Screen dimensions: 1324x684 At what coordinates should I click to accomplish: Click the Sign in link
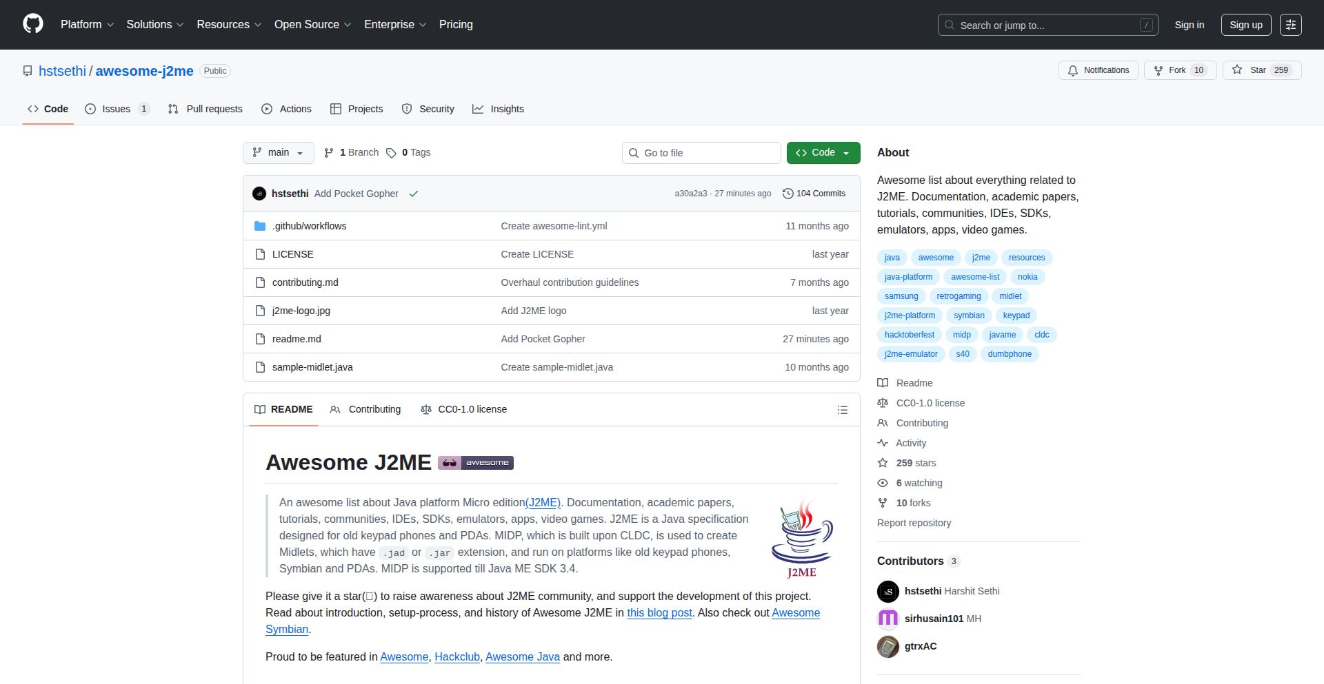pyautogui.click(x=1190, y=25)
